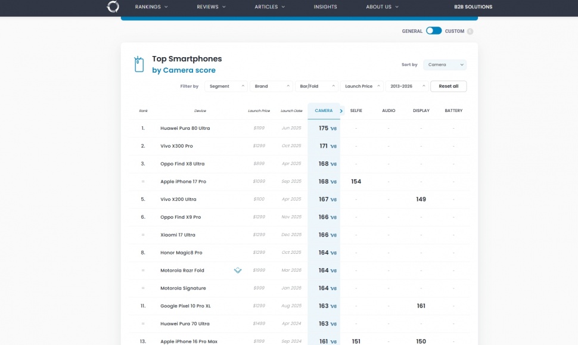This screenshot has height=345, width=578.
Task: Click the info icon next to CUSTOM
Action: 470,32
